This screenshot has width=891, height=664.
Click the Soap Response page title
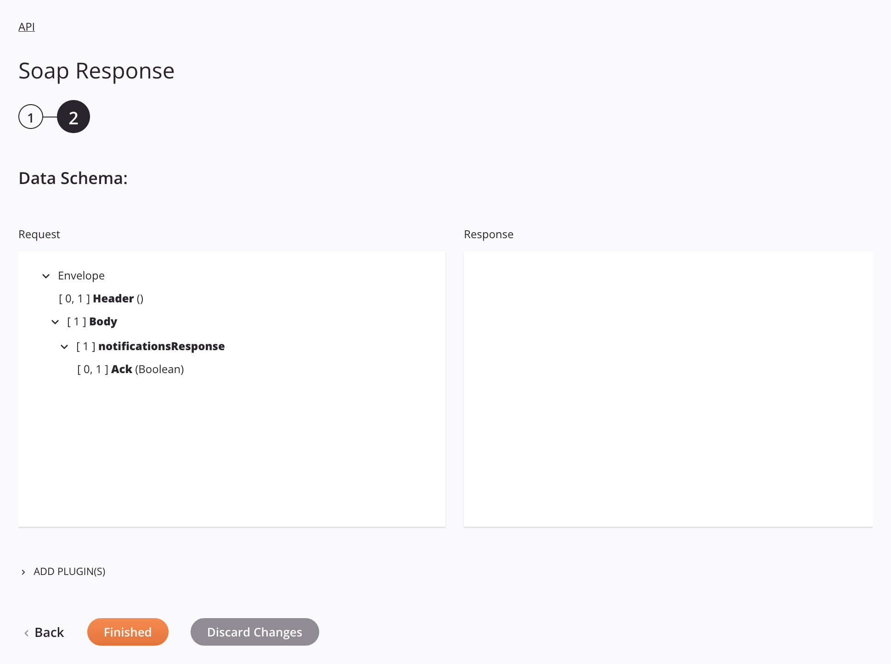point(96,71)
